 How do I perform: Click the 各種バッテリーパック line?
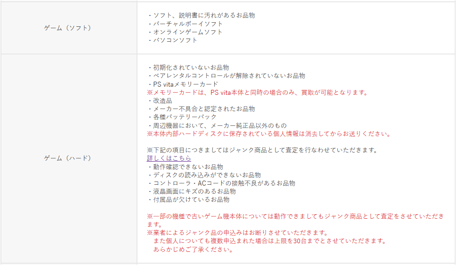tap(182, 117)
